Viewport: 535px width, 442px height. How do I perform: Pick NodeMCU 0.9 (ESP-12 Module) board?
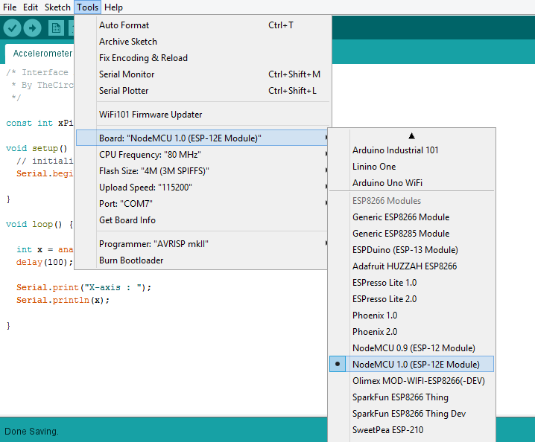click(411, 348)
